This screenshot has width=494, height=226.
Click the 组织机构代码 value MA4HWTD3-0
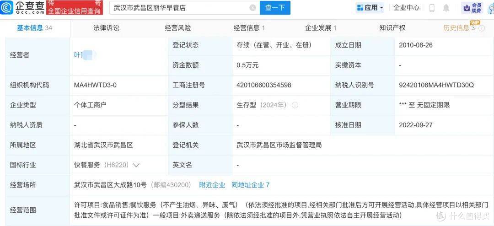pos(95,85)
